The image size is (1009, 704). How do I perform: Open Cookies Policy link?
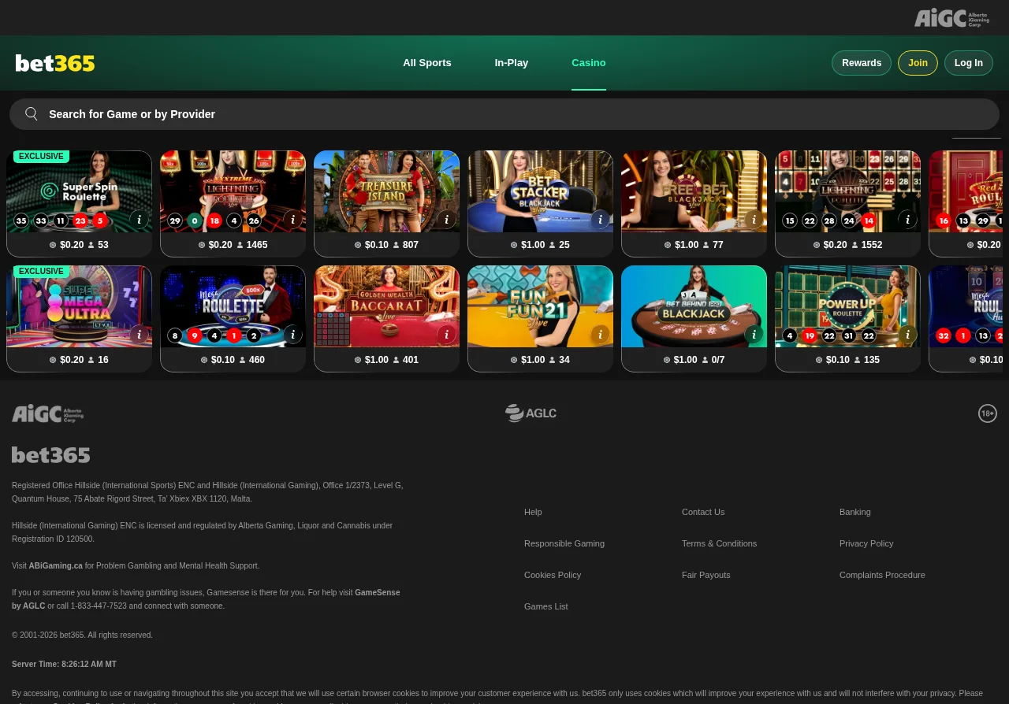click(x=553, y=575)
